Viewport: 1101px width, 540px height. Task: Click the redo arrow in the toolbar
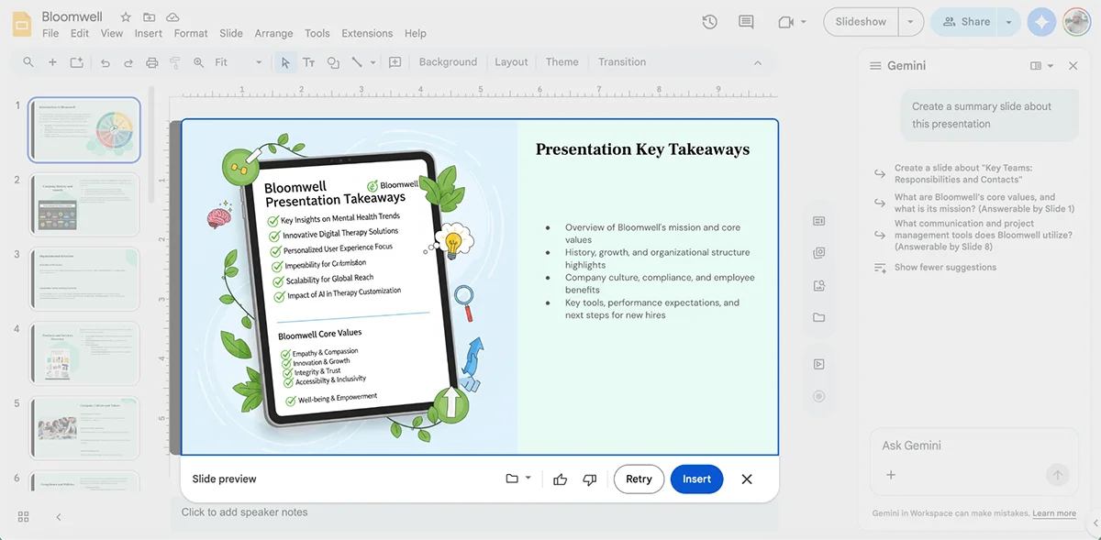pos(128,62)
